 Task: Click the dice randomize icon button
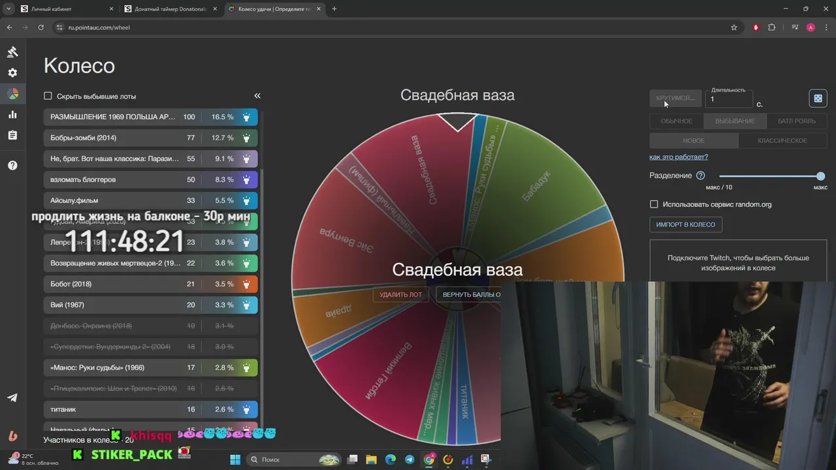[818, 99]
